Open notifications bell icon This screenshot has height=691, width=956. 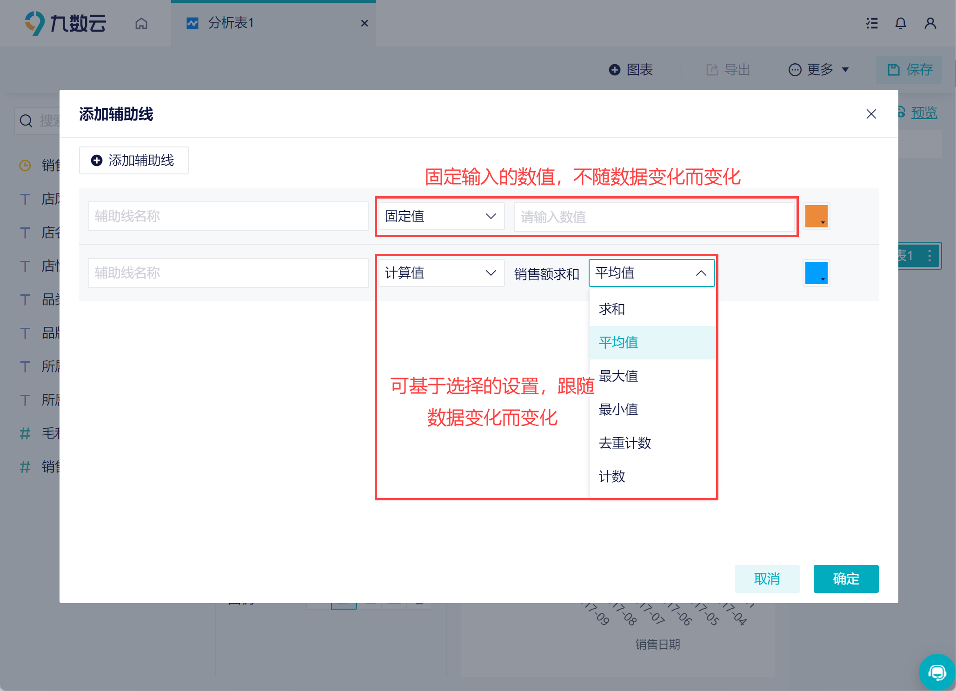901,23
